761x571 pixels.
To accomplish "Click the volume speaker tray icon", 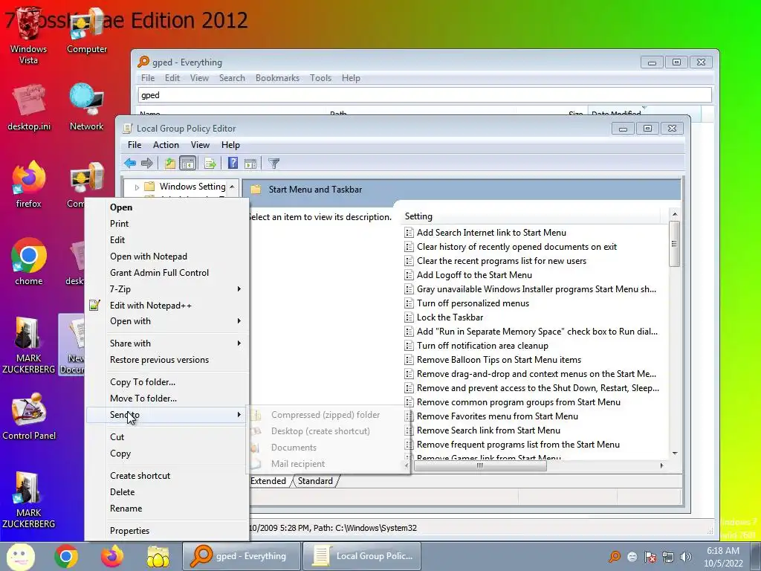I will tap(686, 556).
